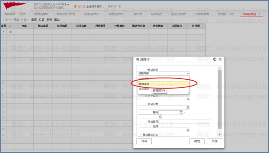
Task: Open the 生成 dropdown in toolbar
Action: click(x=25, y=20)
